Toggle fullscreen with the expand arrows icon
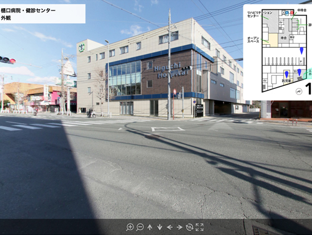Viewport: 312px width, 235px height. 200,227
